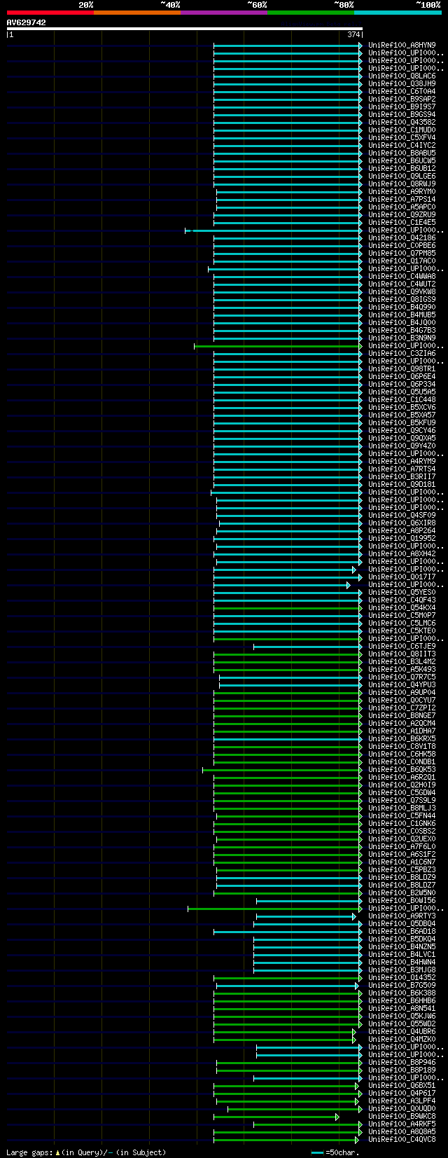Click the UniRef100_O14352 label
The image size is (448, 1158).
click(x=402, y=978)
